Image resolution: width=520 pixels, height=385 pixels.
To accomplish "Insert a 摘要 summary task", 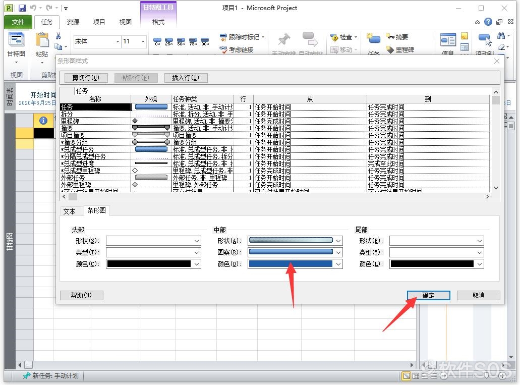I will (397, 37).
